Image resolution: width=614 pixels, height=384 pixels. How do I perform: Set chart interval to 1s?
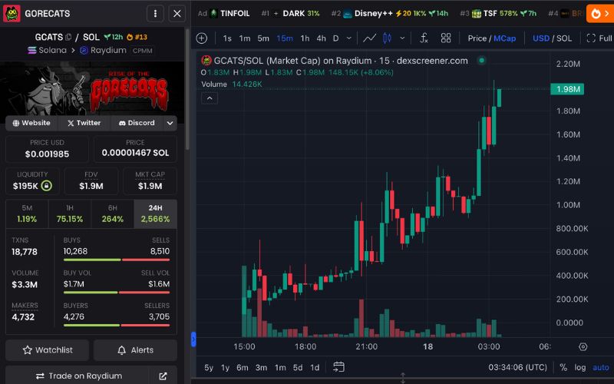pyautogui.click(x=227, y=38)
